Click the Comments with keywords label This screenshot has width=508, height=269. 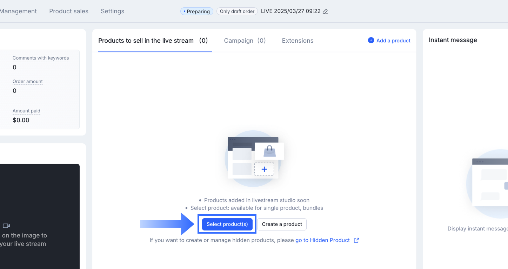point(41,58)
